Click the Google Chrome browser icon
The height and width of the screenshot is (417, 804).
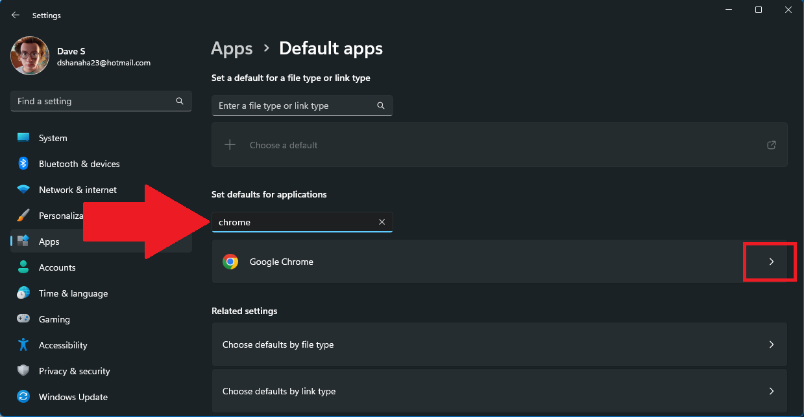tap(230, 262)
